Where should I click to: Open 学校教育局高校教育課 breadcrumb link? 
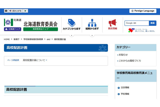point(33,39)
